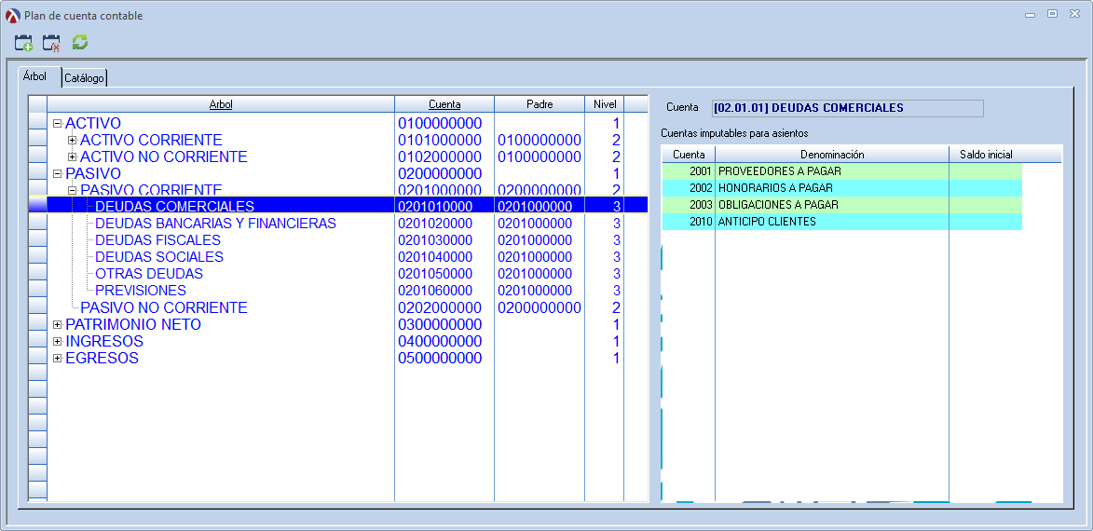
Task: Click the add new account toolbar icon
Action: coord(23,43)
